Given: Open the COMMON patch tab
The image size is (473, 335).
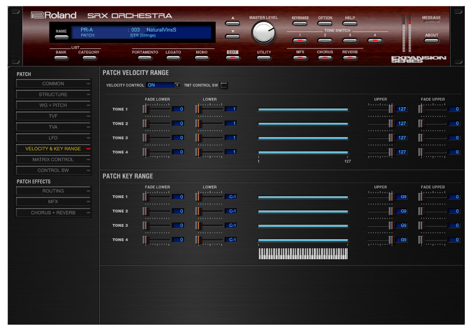Looking at the screenshot, I should click(x=53, y=84).
